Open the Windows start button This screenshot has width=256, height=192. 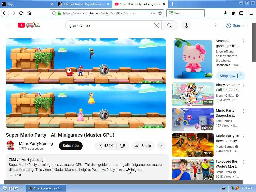[x=10, y=188]
